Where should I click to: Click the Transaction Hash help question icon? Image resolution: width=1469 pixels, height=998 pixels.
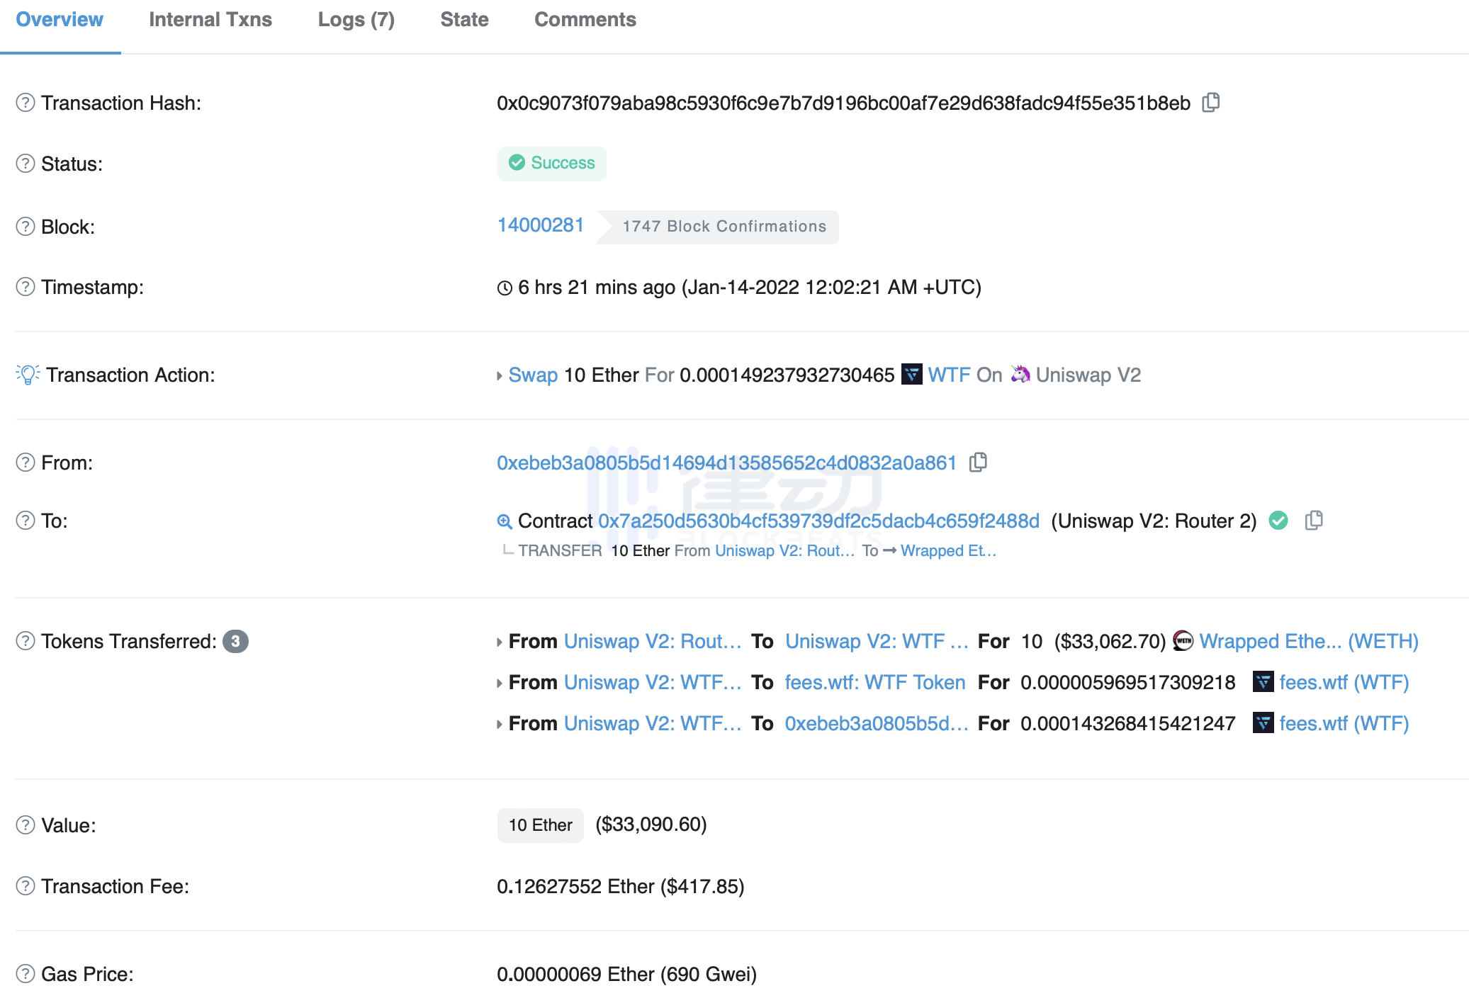tap(26, 103)
